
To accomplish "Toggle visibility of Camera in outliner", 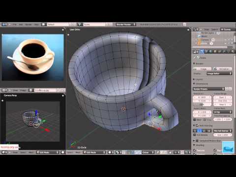I will point(226,40).
